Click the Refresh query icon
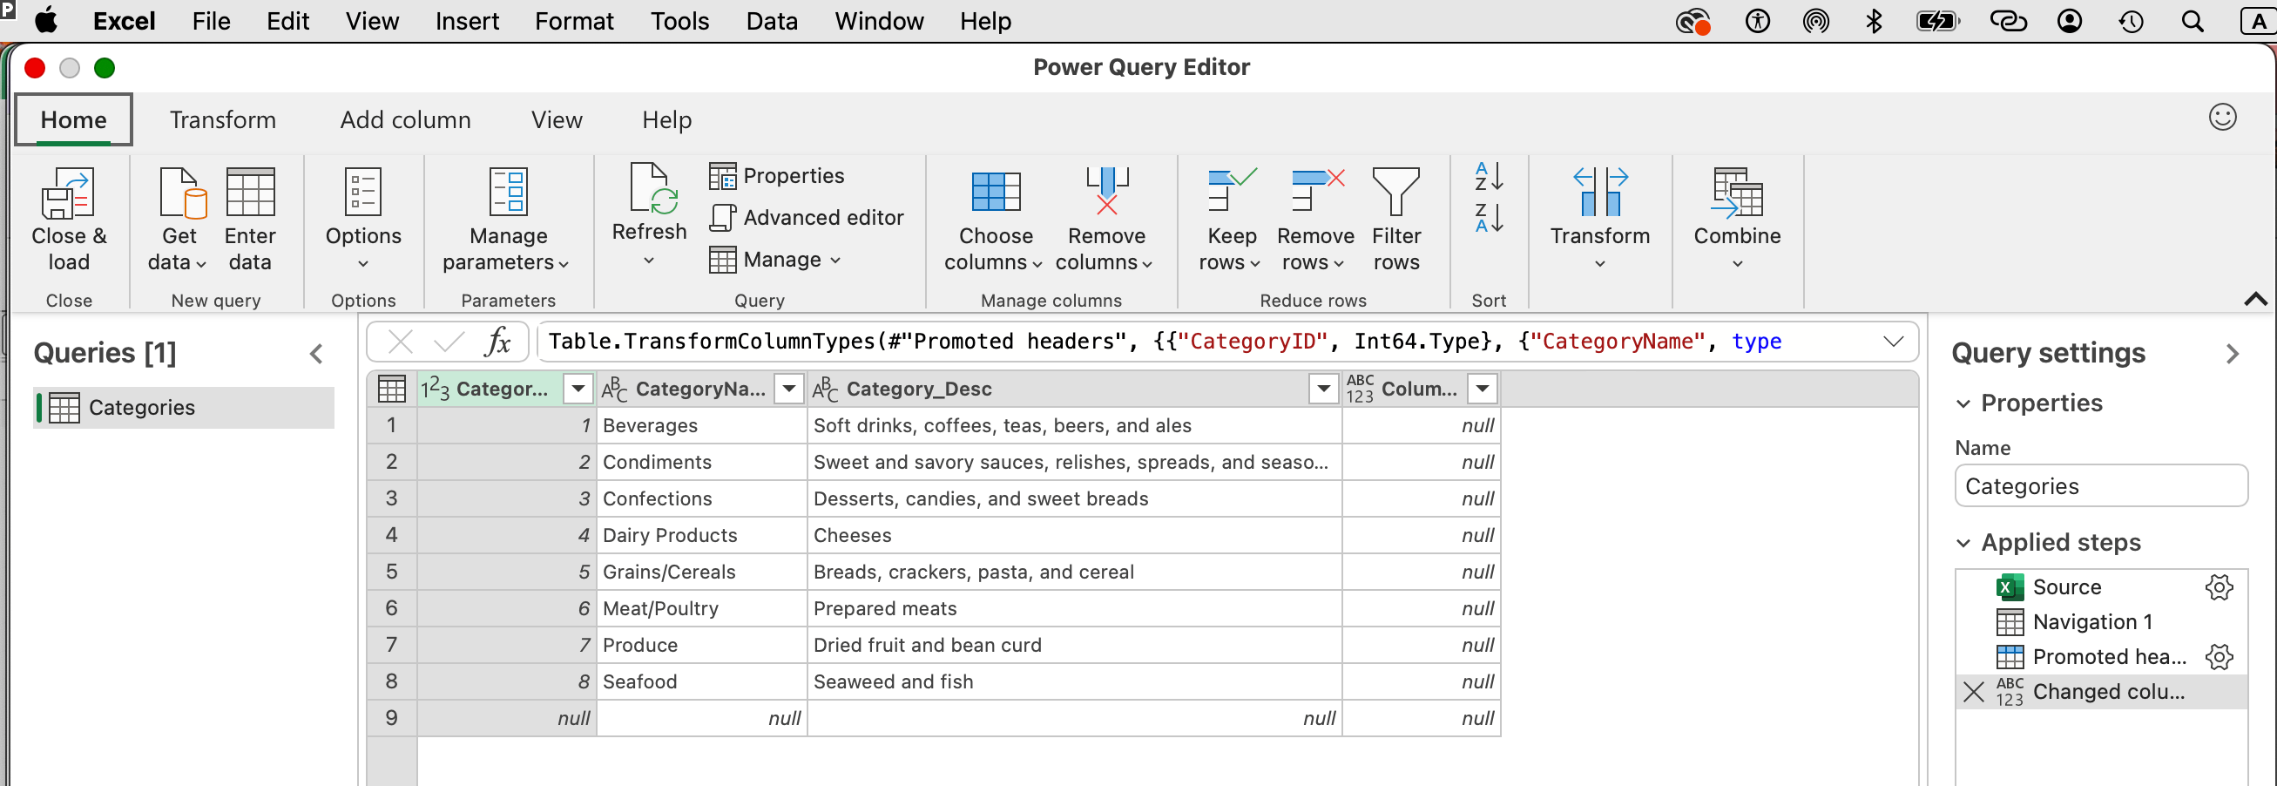Screen dimensions: 2277x786 point(652,188)
